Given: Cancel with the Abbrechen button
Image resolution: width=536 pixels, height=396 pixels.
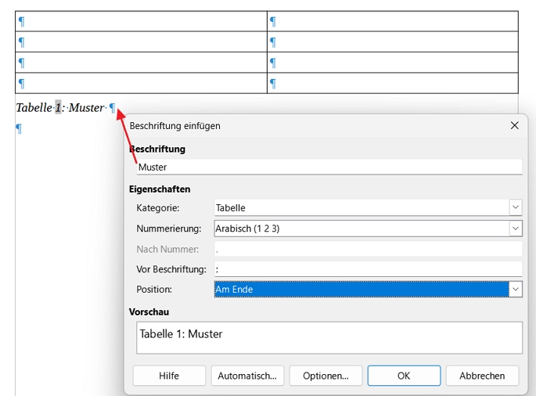Looking at the screenshot, I should [482, 376].
